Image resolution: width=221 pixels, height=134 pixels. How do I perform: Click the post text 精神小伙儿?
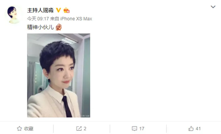pos(40,27)
